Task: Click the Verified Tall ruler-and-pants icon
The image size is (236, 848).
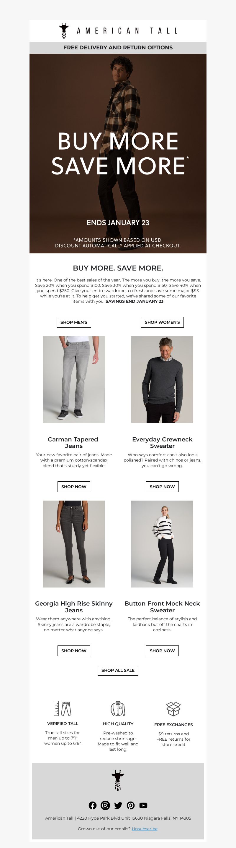Action: 62,708
